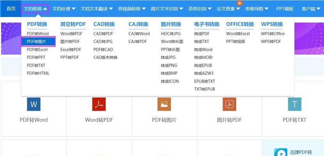The width and height of the screenshot is (324, 156).
Task: Select PDF转PPT in the dropdown
Action: pos(36,57)
